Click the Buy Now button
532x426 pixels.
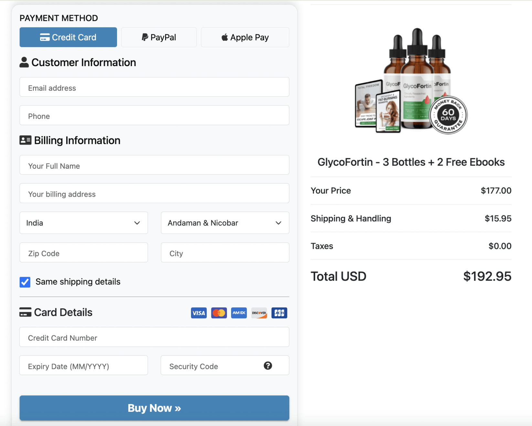click(x=154, y=408)
